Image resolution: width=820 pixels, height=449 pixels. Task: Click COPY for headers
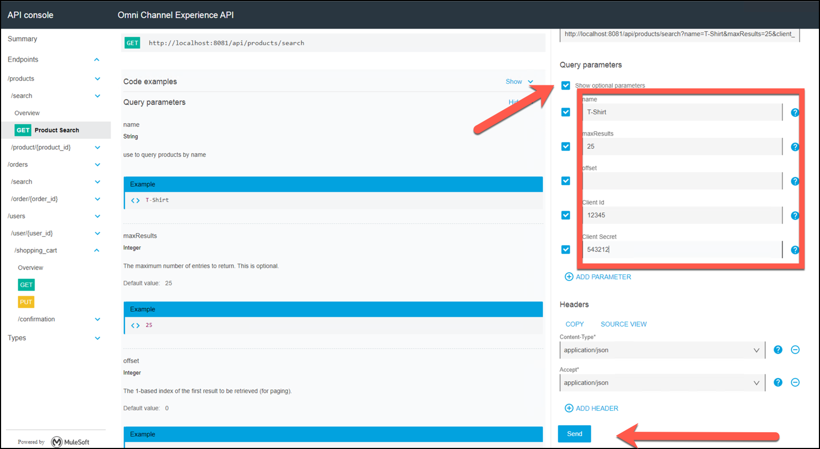[x=575, y=324]
